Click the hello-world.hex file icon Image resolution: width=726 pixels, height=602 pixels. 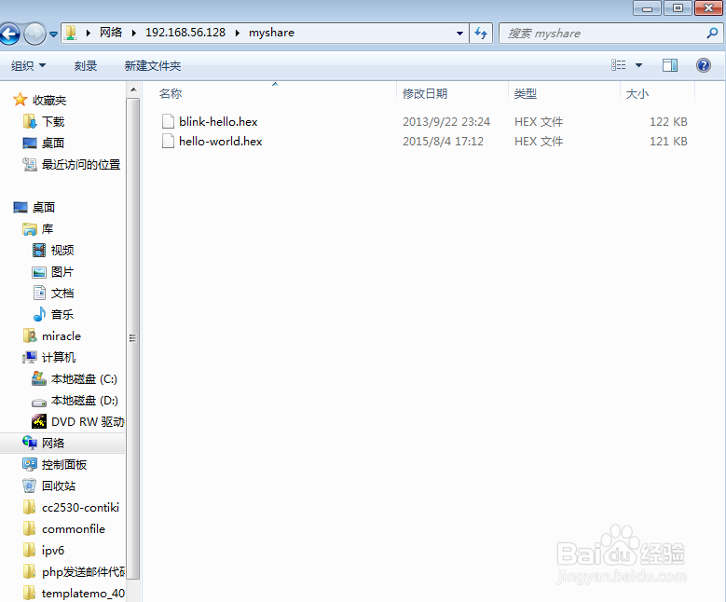pos(168,141)
